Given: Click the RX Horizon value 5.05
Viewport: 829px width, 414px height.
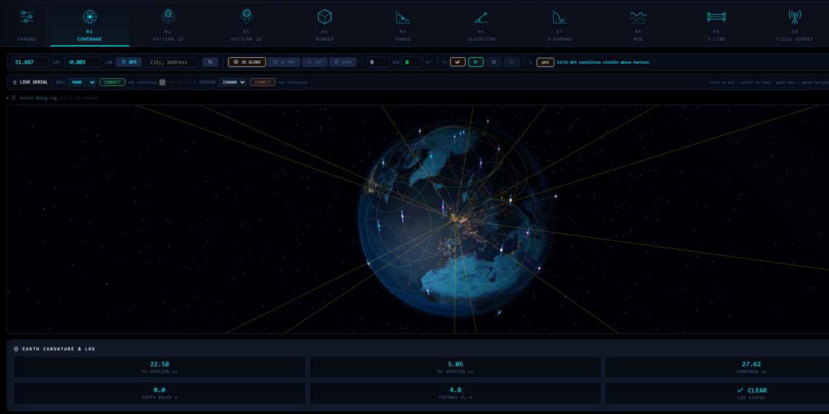Looking at the screenshot, I should [x=455, y=364].
